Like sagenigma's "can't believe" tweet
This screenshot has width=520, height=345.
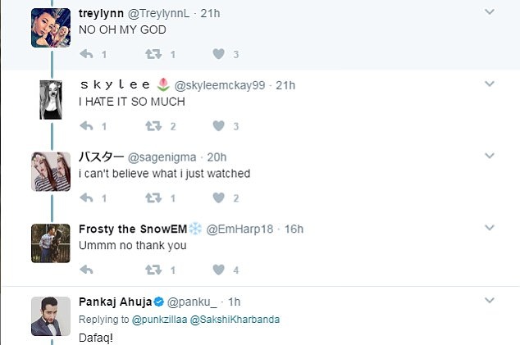pos(219,198)
